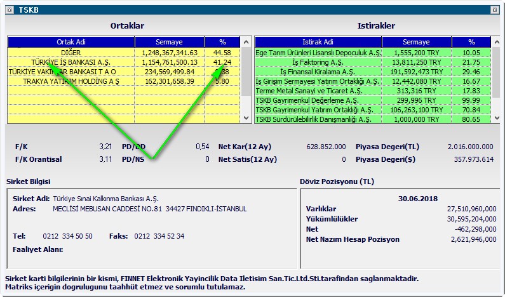Click Varlıklar value 27,510,960,000
Image resolution: width=505 pixels, height=297 pixels.
pyautogui.click(x=472, y=209)
